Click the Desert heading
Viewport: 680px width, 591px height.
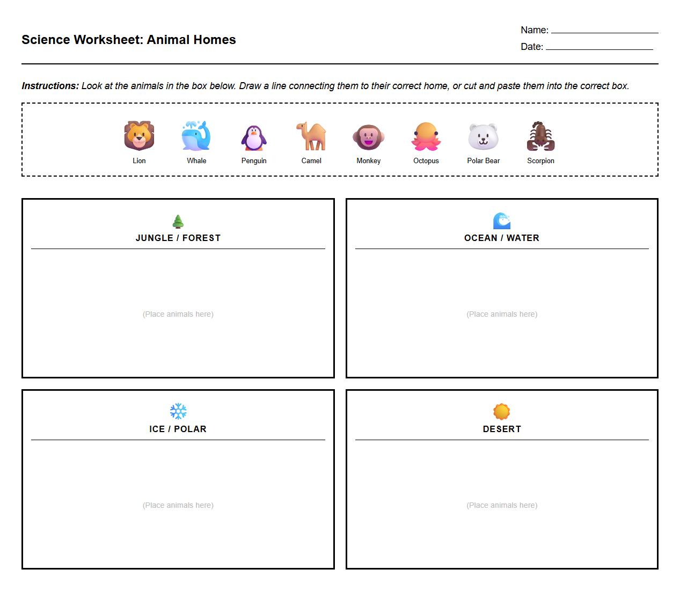[502, 428]
